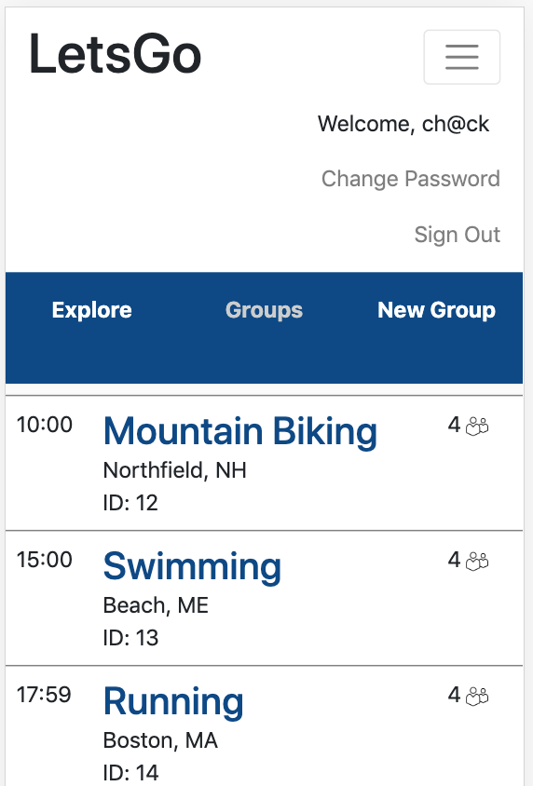Open the Swimming group

click(192, 567)
